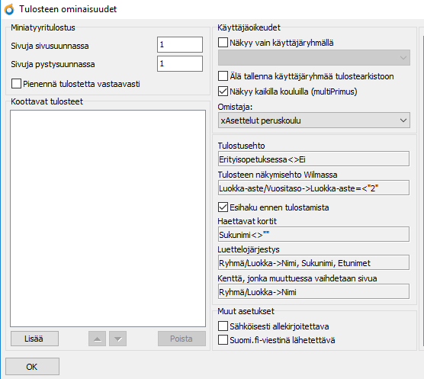Click the Lisää button
This screenshot has width=424, height=379.
(x=34, y=339)
